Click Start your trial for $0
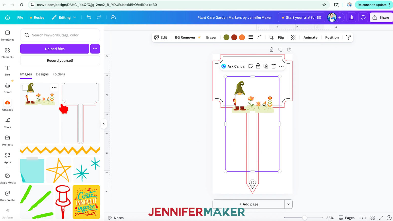Viewport: 393px width, 221px height. (301, 17)
